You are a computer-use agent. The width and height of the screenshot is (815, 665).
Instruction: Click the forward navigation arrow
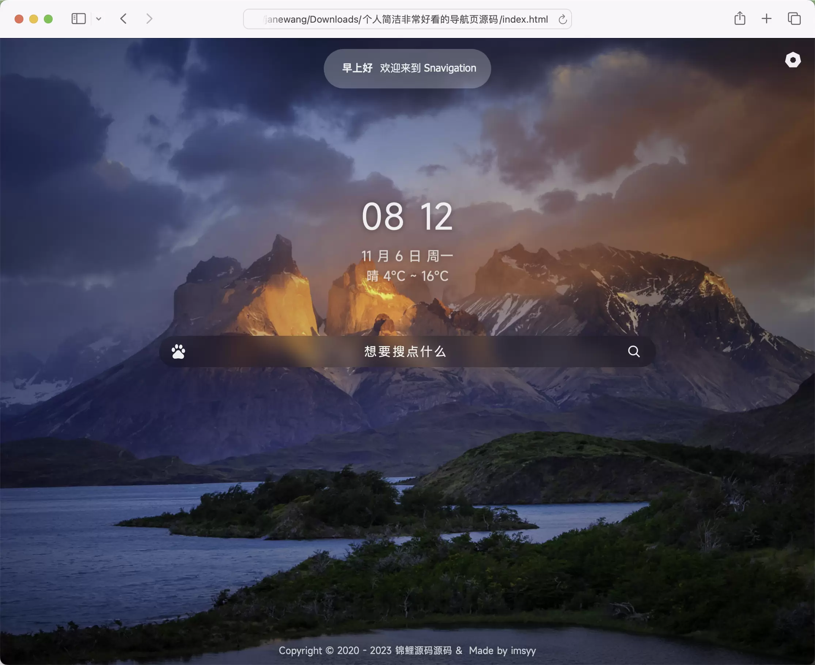[x=148, y=19]
